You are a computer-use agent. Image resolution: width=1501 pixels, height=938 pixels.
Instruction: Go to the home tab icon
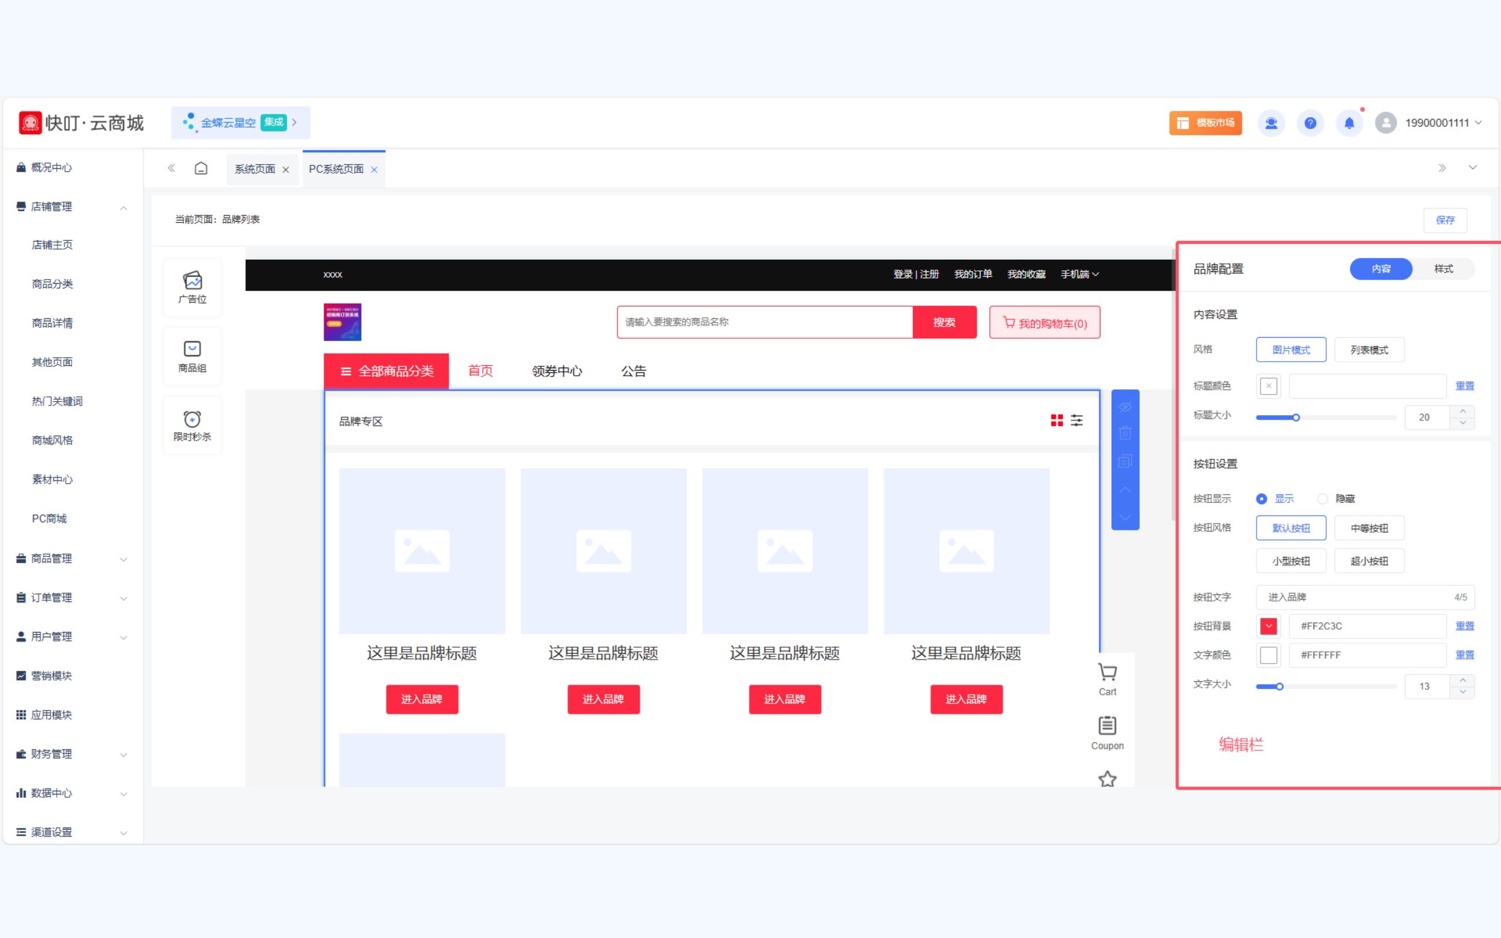point(201,168)
